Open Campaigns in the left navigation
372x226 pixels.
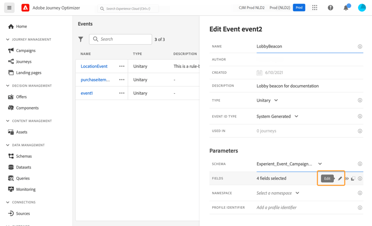pyautogui.click(x=26, y=51)
